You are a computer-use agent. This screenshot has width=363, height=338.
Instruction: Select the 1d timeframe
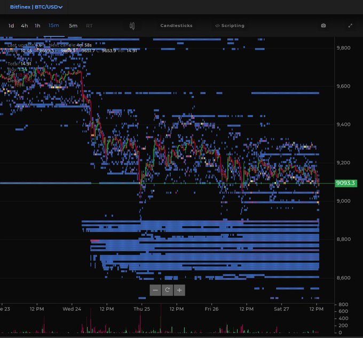click(11, 26)
